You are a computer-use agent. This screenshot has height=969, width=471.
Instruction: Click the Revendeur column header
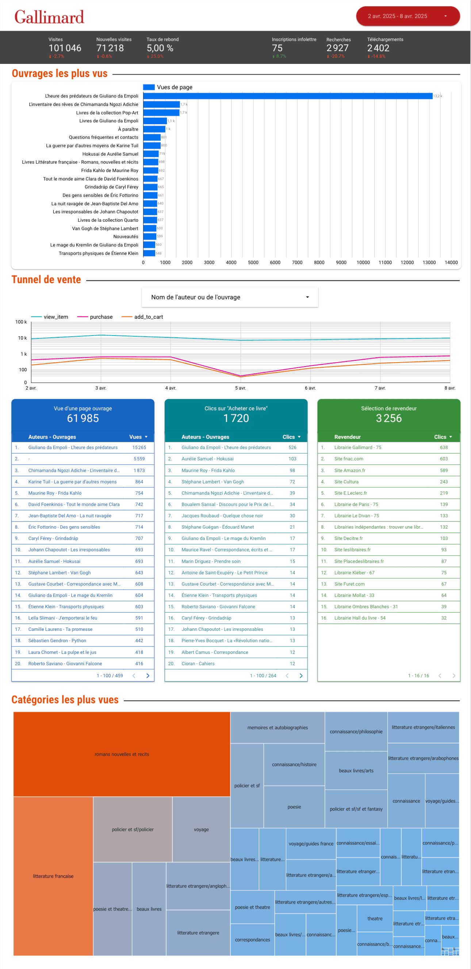(x=347, y=437)
